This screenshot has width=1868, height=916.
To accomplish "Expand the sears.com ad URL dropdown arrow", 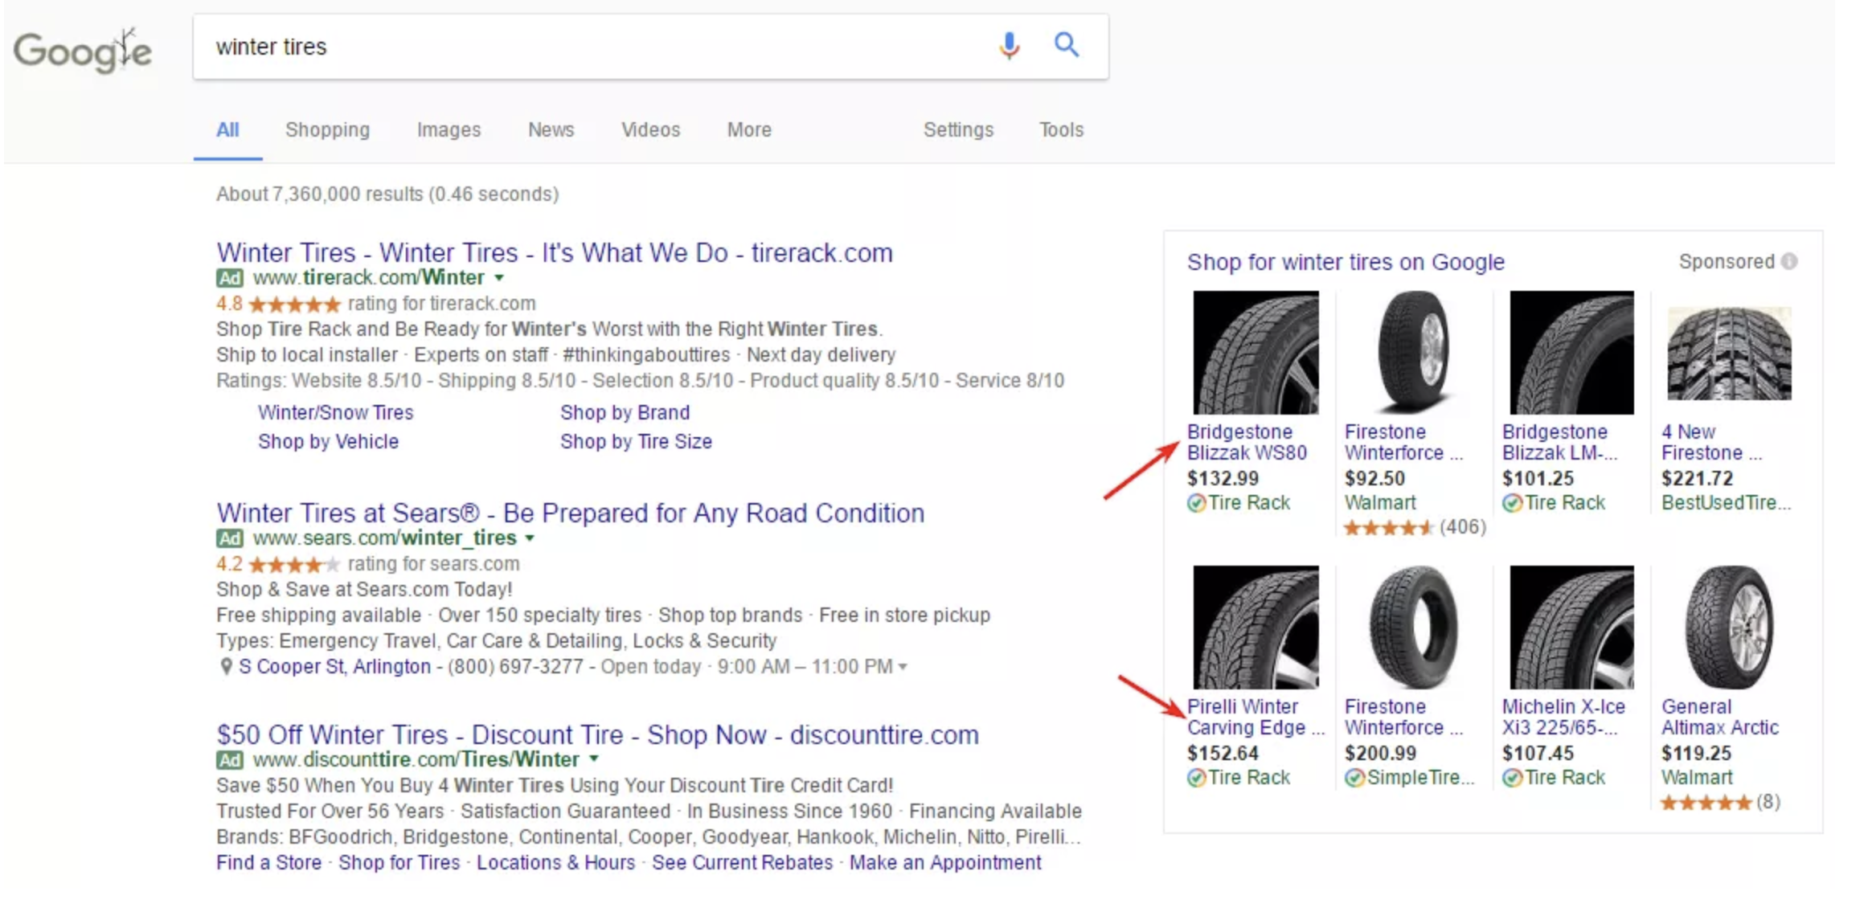I will point(530,538).
